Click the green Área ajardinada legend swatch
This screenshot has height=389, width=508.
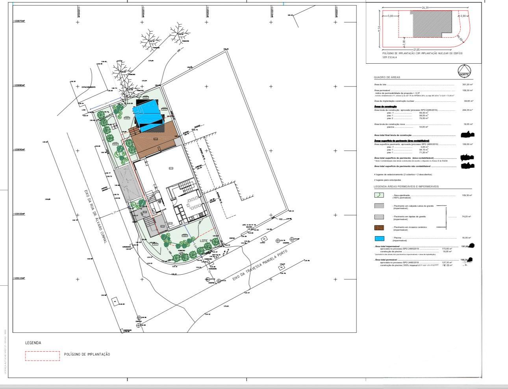379,195
